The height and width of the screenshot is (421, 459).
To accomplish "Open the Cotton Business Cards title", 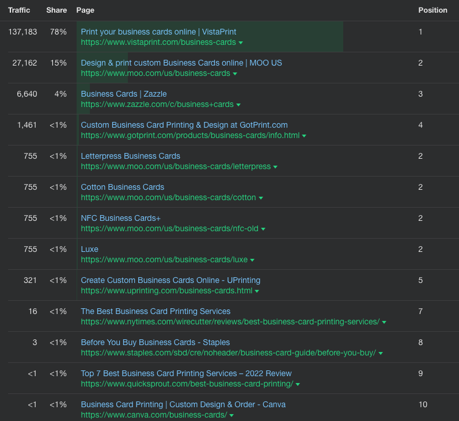I will pyautogui.click(x=122, y=187).
